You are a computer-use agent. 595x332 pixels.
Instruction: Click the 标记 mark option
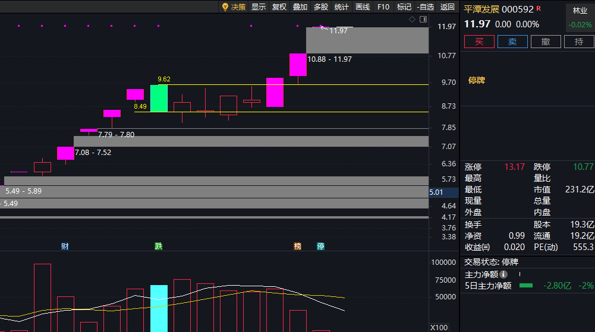coord(404,7)
